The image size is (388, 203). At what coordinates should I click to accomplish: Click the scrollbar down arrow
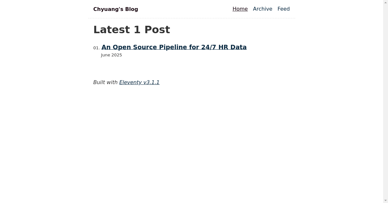click(385, 201)
